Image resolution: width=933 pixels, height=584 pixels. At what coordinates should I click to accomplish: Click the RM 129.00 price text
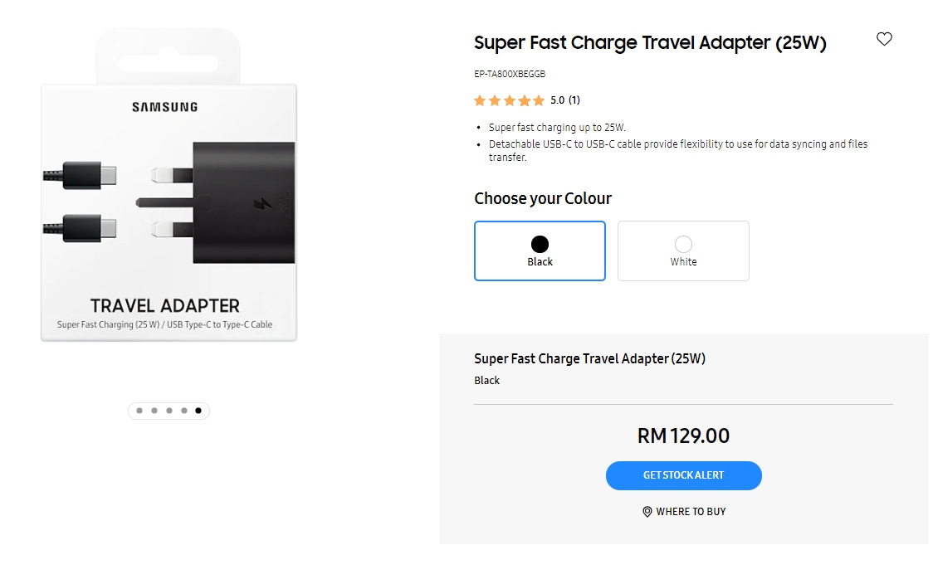pyautogui.click(x=683, y=436)
